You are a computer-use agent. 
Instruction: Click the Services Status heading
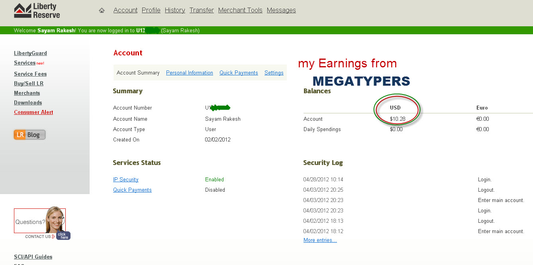[x=137, y=163]
